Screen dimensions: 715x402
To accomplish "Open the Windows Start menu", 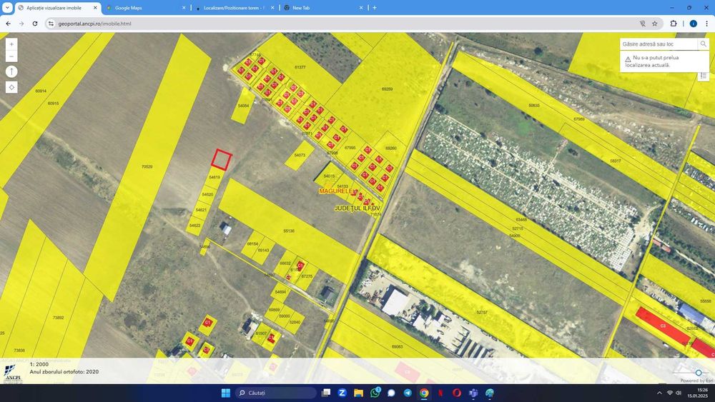I will [x=226, y=393].
